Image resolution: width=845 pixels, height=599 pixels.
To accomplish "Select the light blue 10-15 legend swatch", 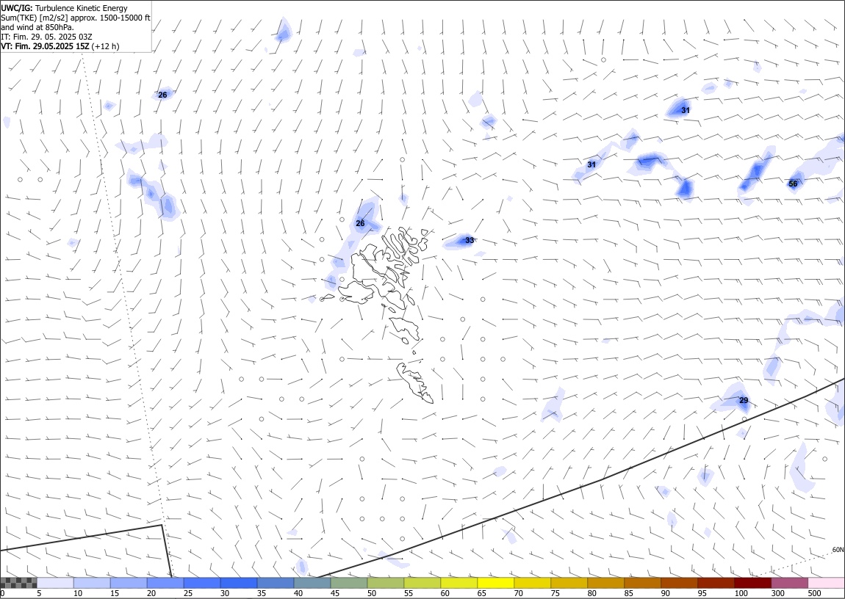I will (x=92, y=583).
